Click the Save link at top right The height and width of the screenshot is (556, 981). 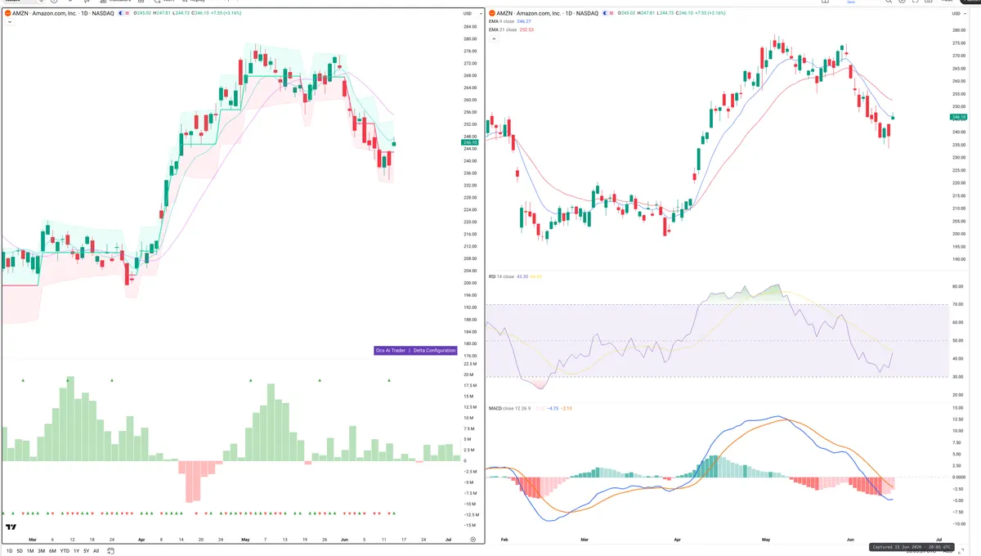click(x=851, y=2)
